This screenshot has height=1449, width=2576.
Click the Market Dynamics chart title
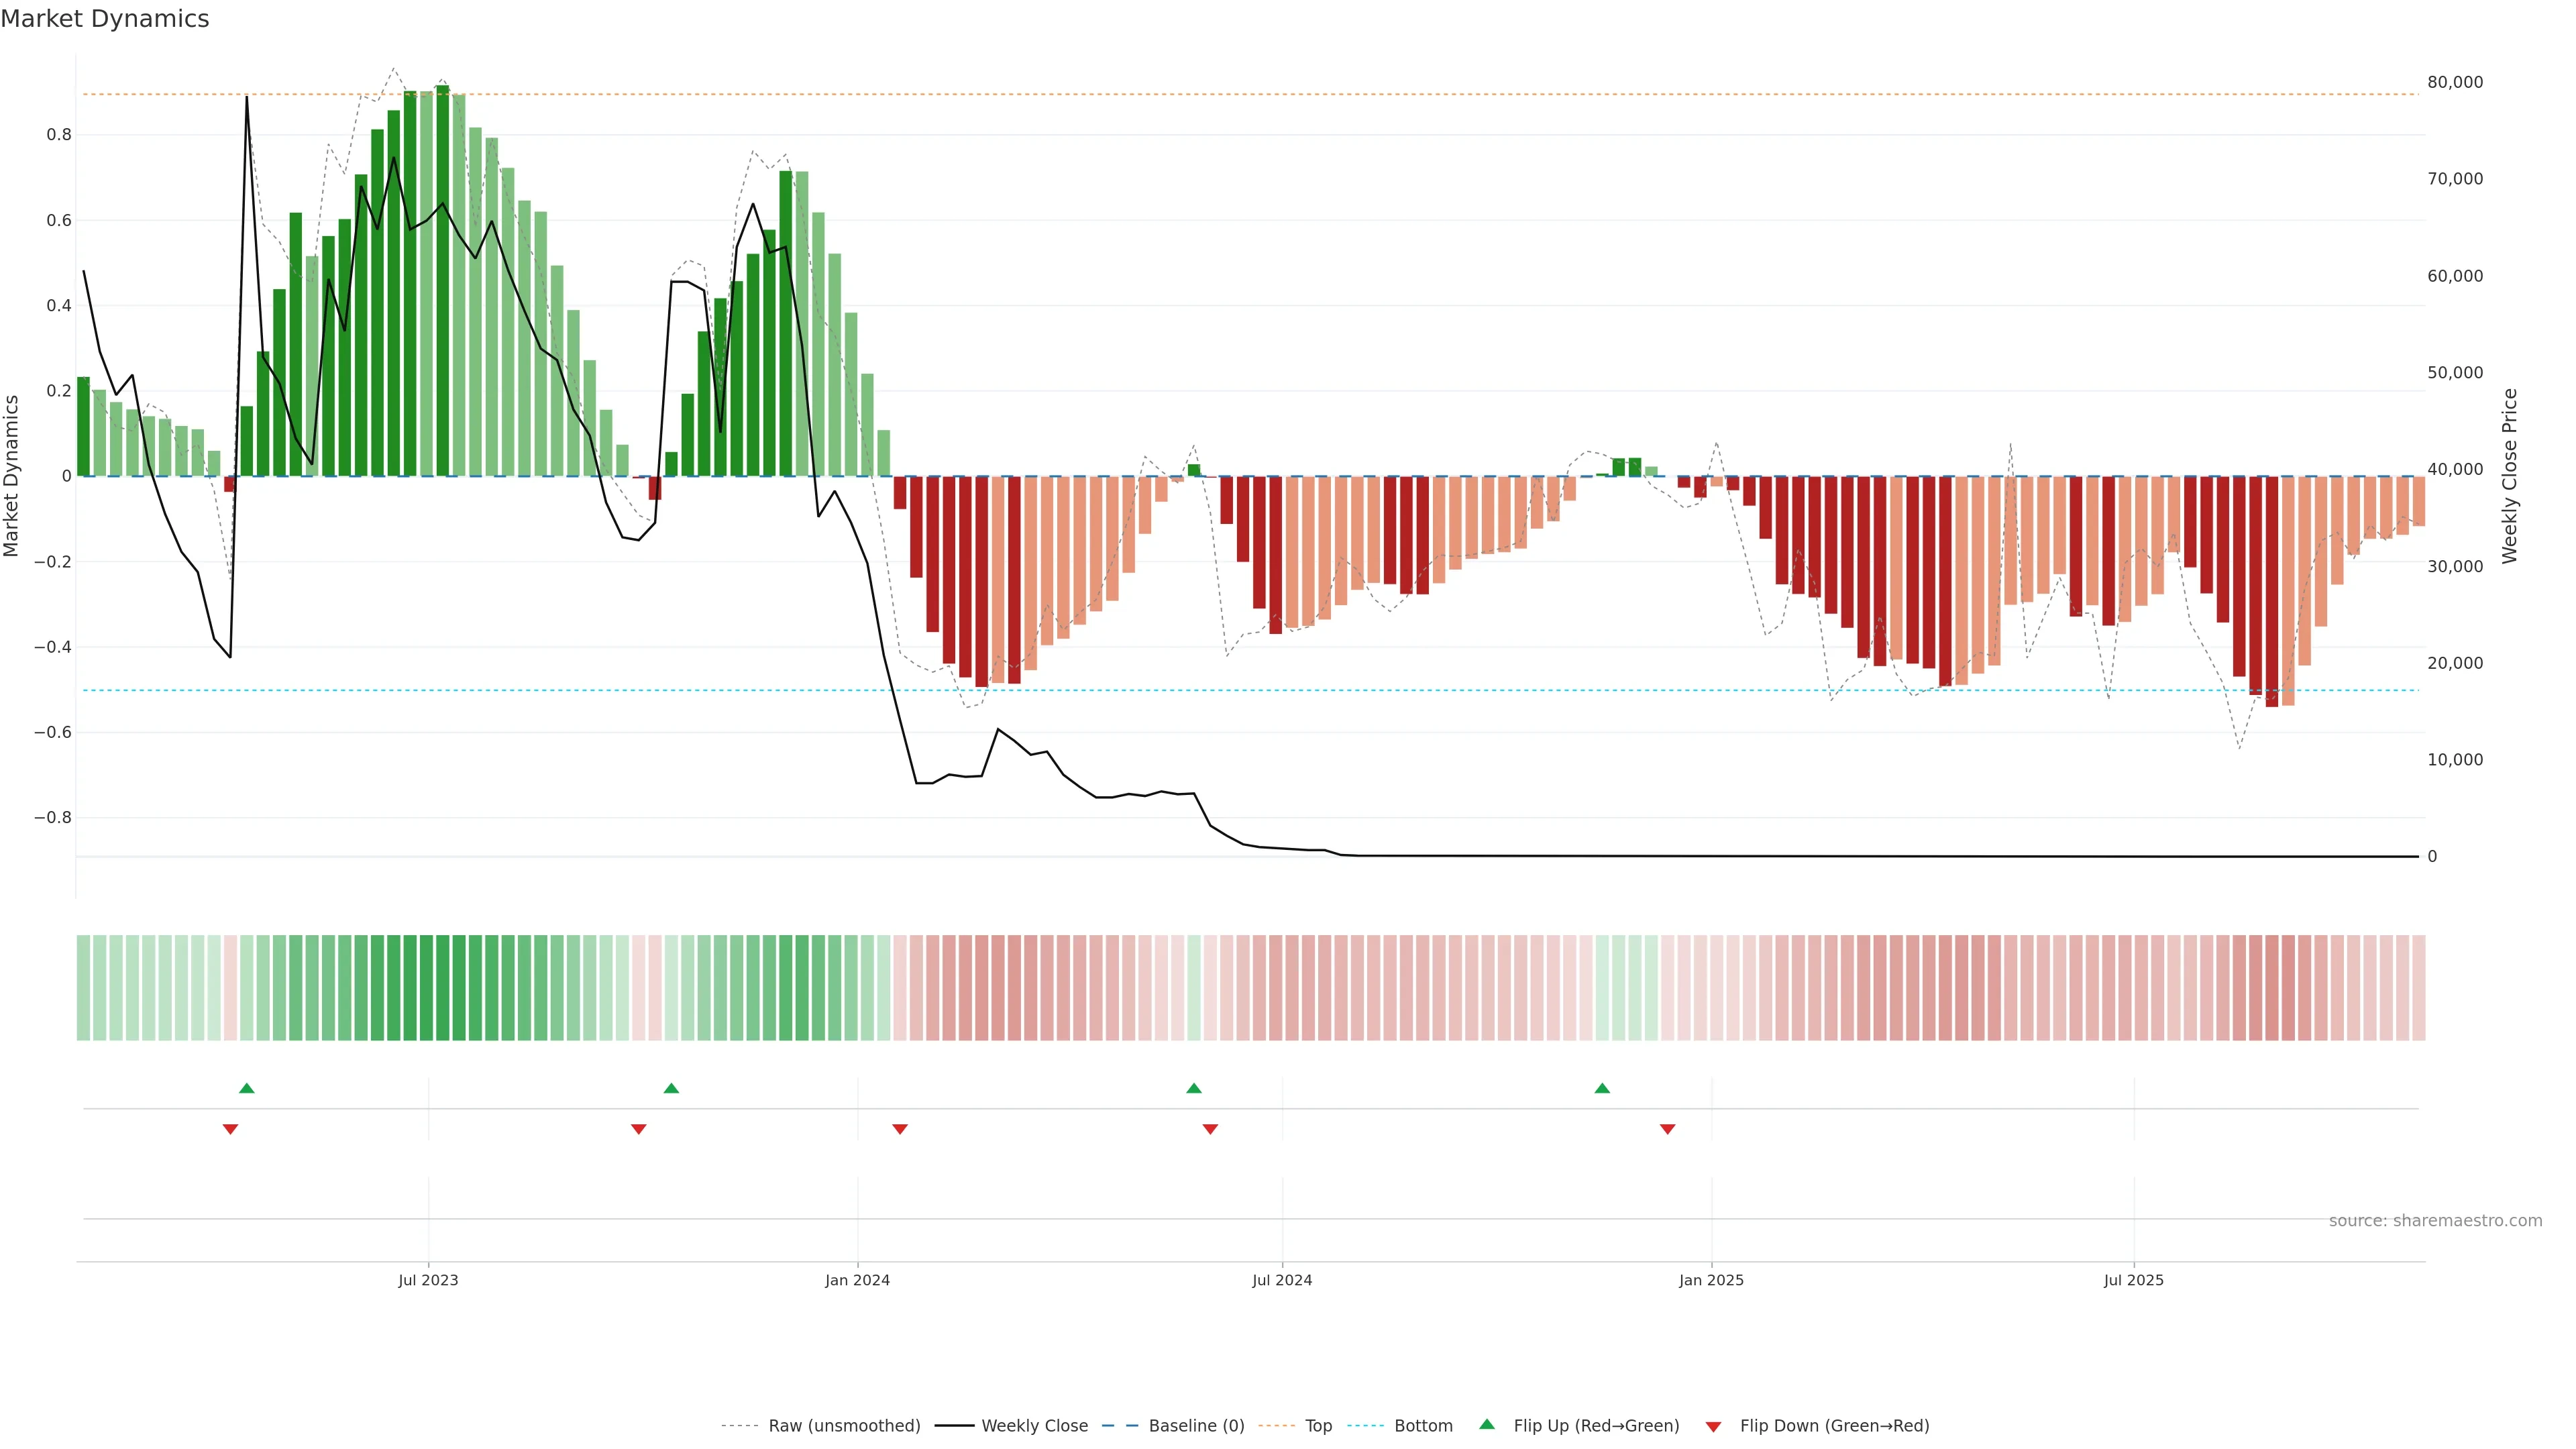point(105,19)
